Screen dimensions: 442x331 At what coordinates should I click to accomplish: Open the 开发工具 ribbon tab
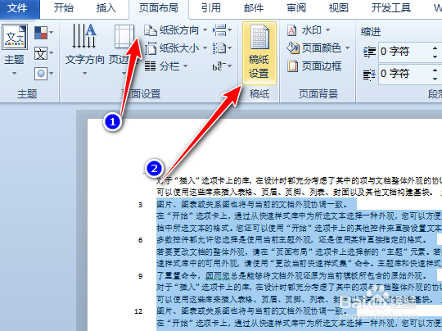coord(390,8)
